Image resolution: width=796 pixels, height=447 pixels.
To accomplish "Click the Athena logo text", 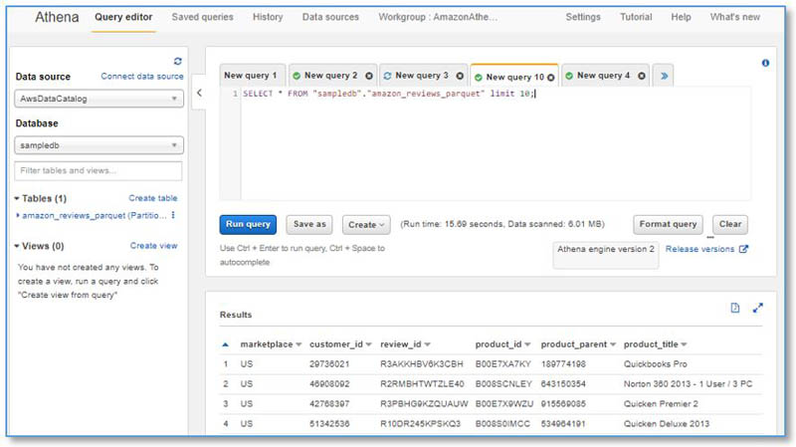I will click(57, 17).
